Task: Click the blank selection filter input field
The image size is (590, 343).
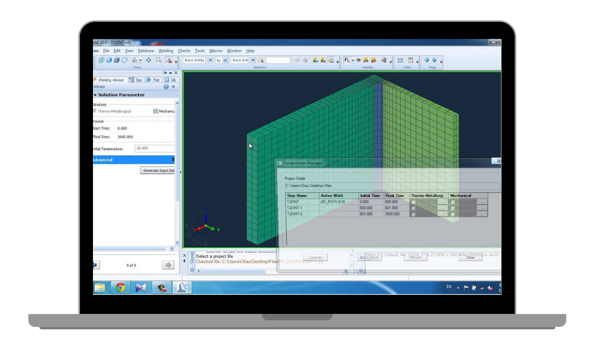Action: click(x=278, y=60)
